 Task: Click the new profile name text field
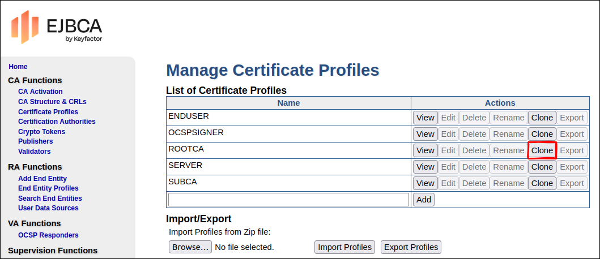(288, 200)
